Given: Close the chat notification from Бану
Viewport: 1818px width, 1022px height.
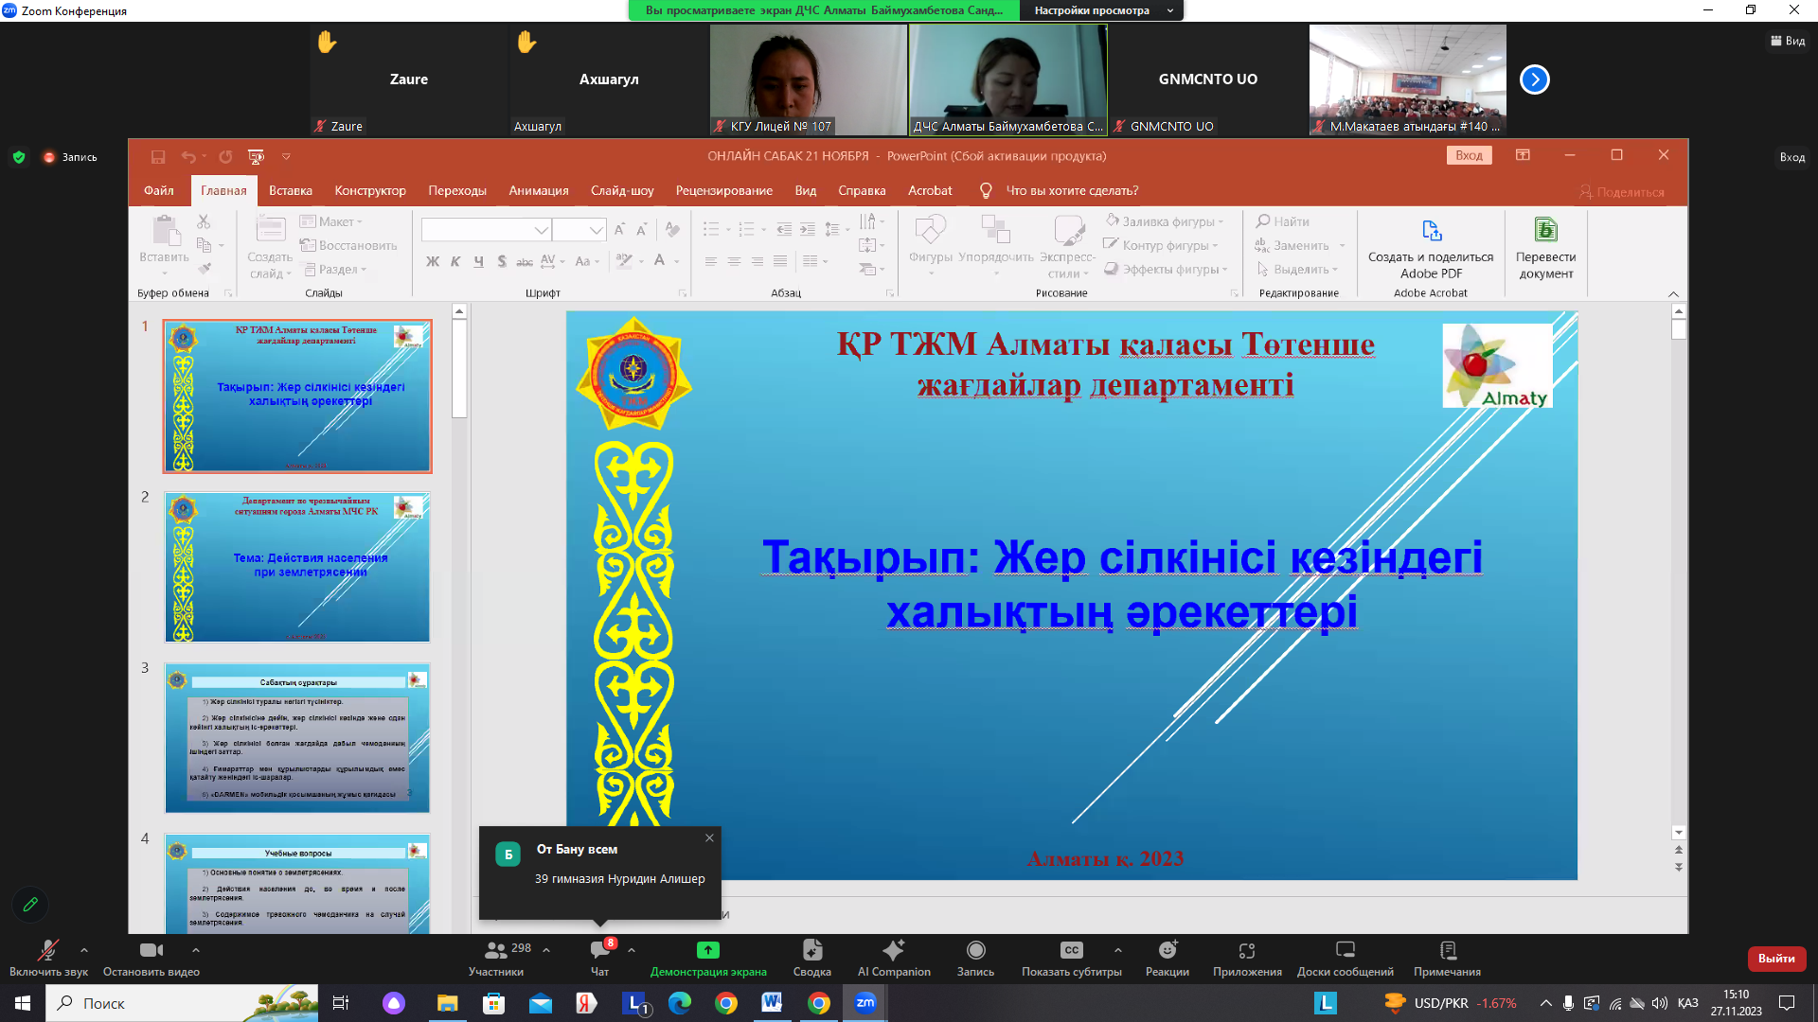Looking at the screenshot, I should [709, 837].
